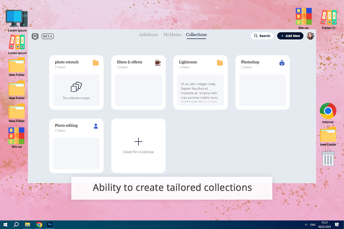Image resolution: width=344 pixels, height=229 pixels.
Task: Click the Create New Collection label
Action: [138, 152]
